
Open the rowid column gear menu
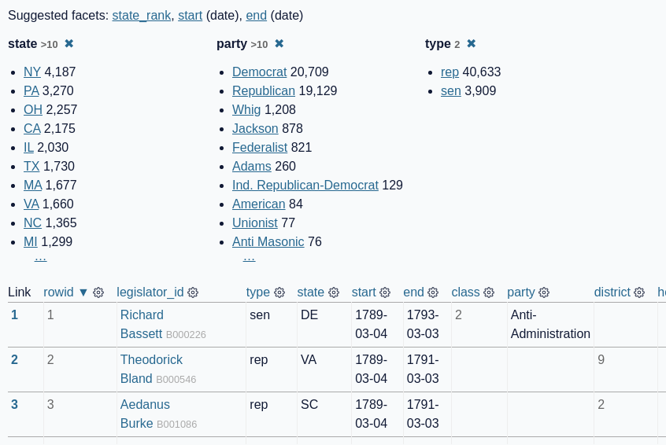(98, 292)
